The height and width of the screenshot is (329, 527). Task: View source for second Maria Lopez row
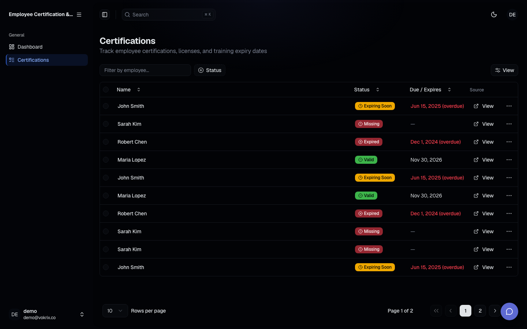484,196
